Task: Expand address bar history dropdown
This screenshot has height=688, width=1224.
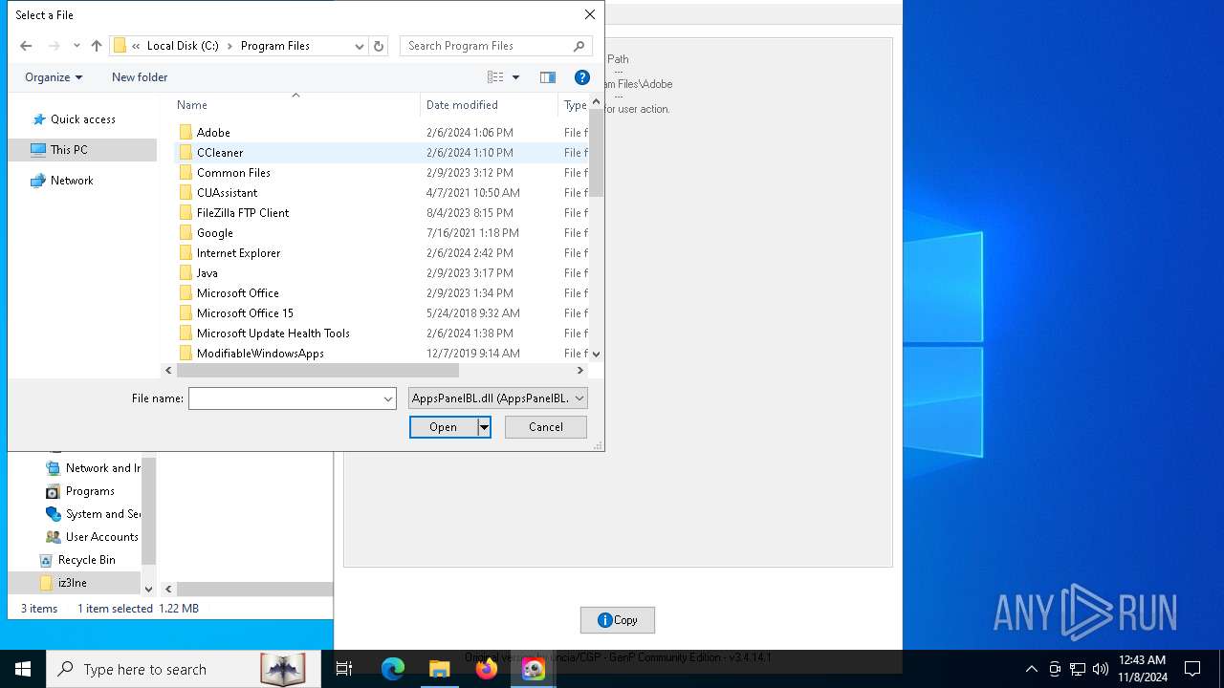Action: click(x=360, y=46)
